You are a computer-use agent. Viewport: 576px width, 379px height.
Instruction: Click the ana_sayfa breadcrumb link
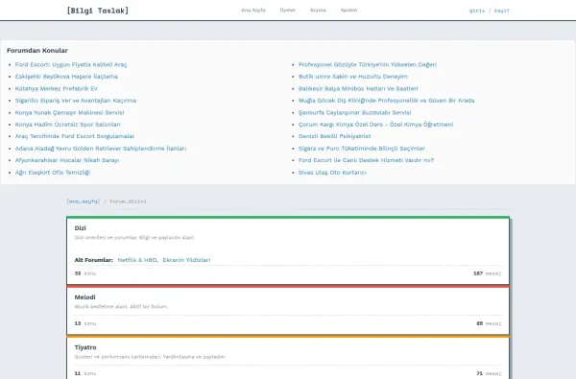point(83,201)
